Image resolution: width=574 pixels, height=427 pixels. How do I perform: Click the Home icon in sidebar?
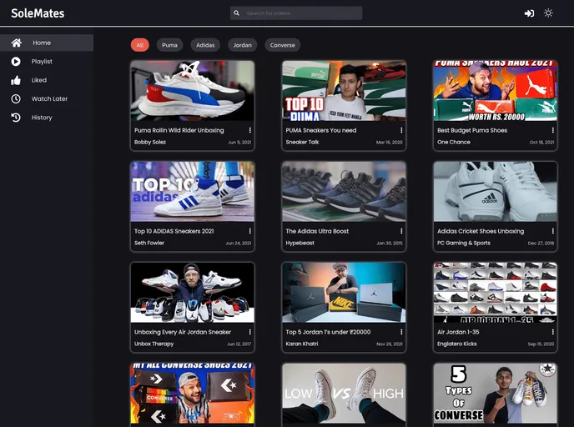[x=16, y=43]
